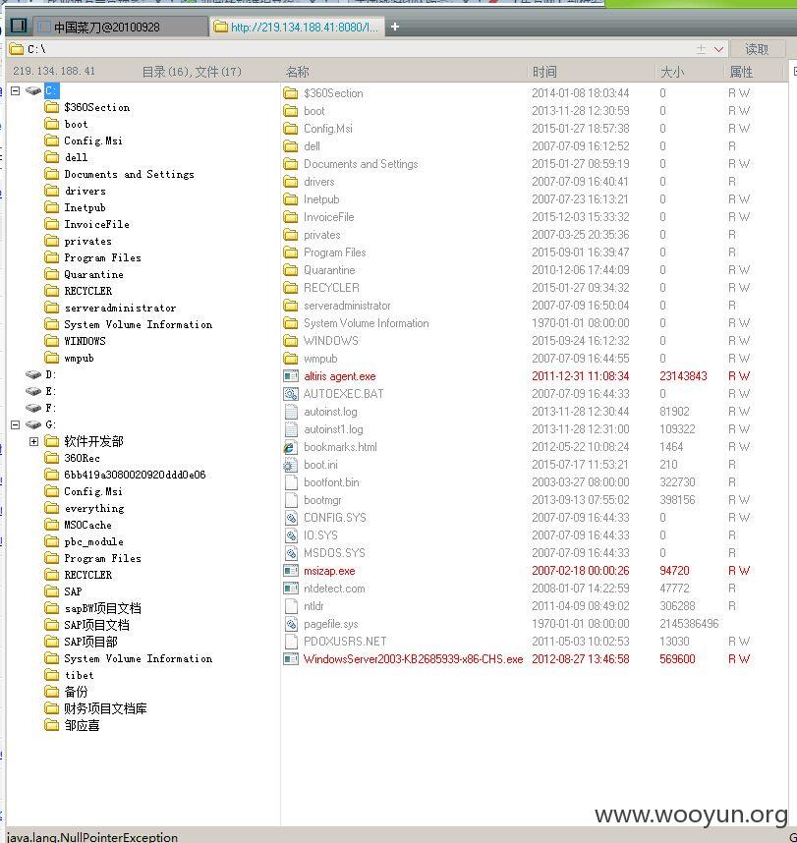Select the 邹应喜 folder in tree
Viewport: 797px width, 843px height.
[x=82, y=725]
